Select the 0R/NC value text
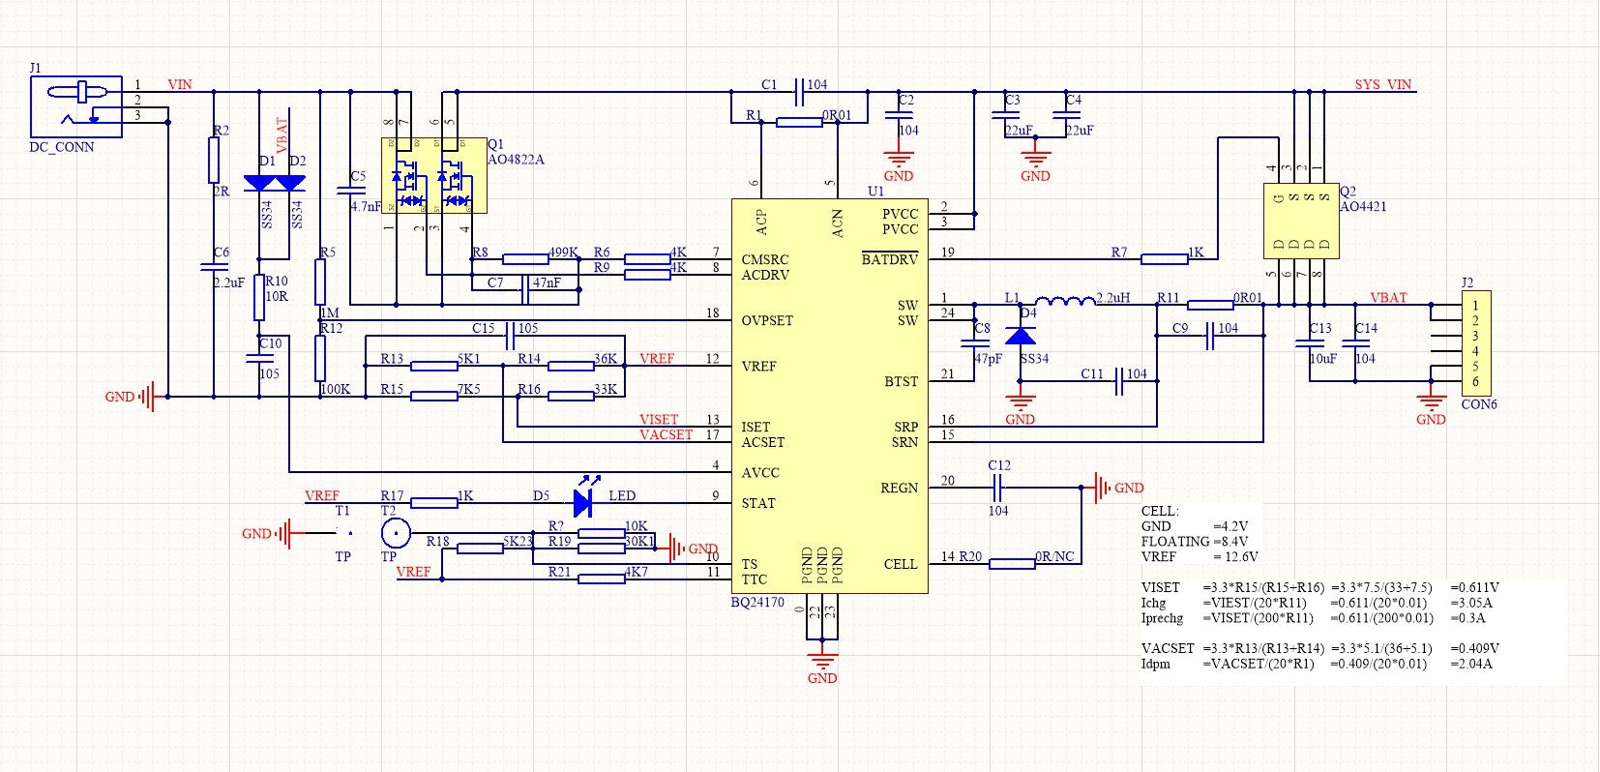Screen dimensions: 1600x772 click(1054, 556)
